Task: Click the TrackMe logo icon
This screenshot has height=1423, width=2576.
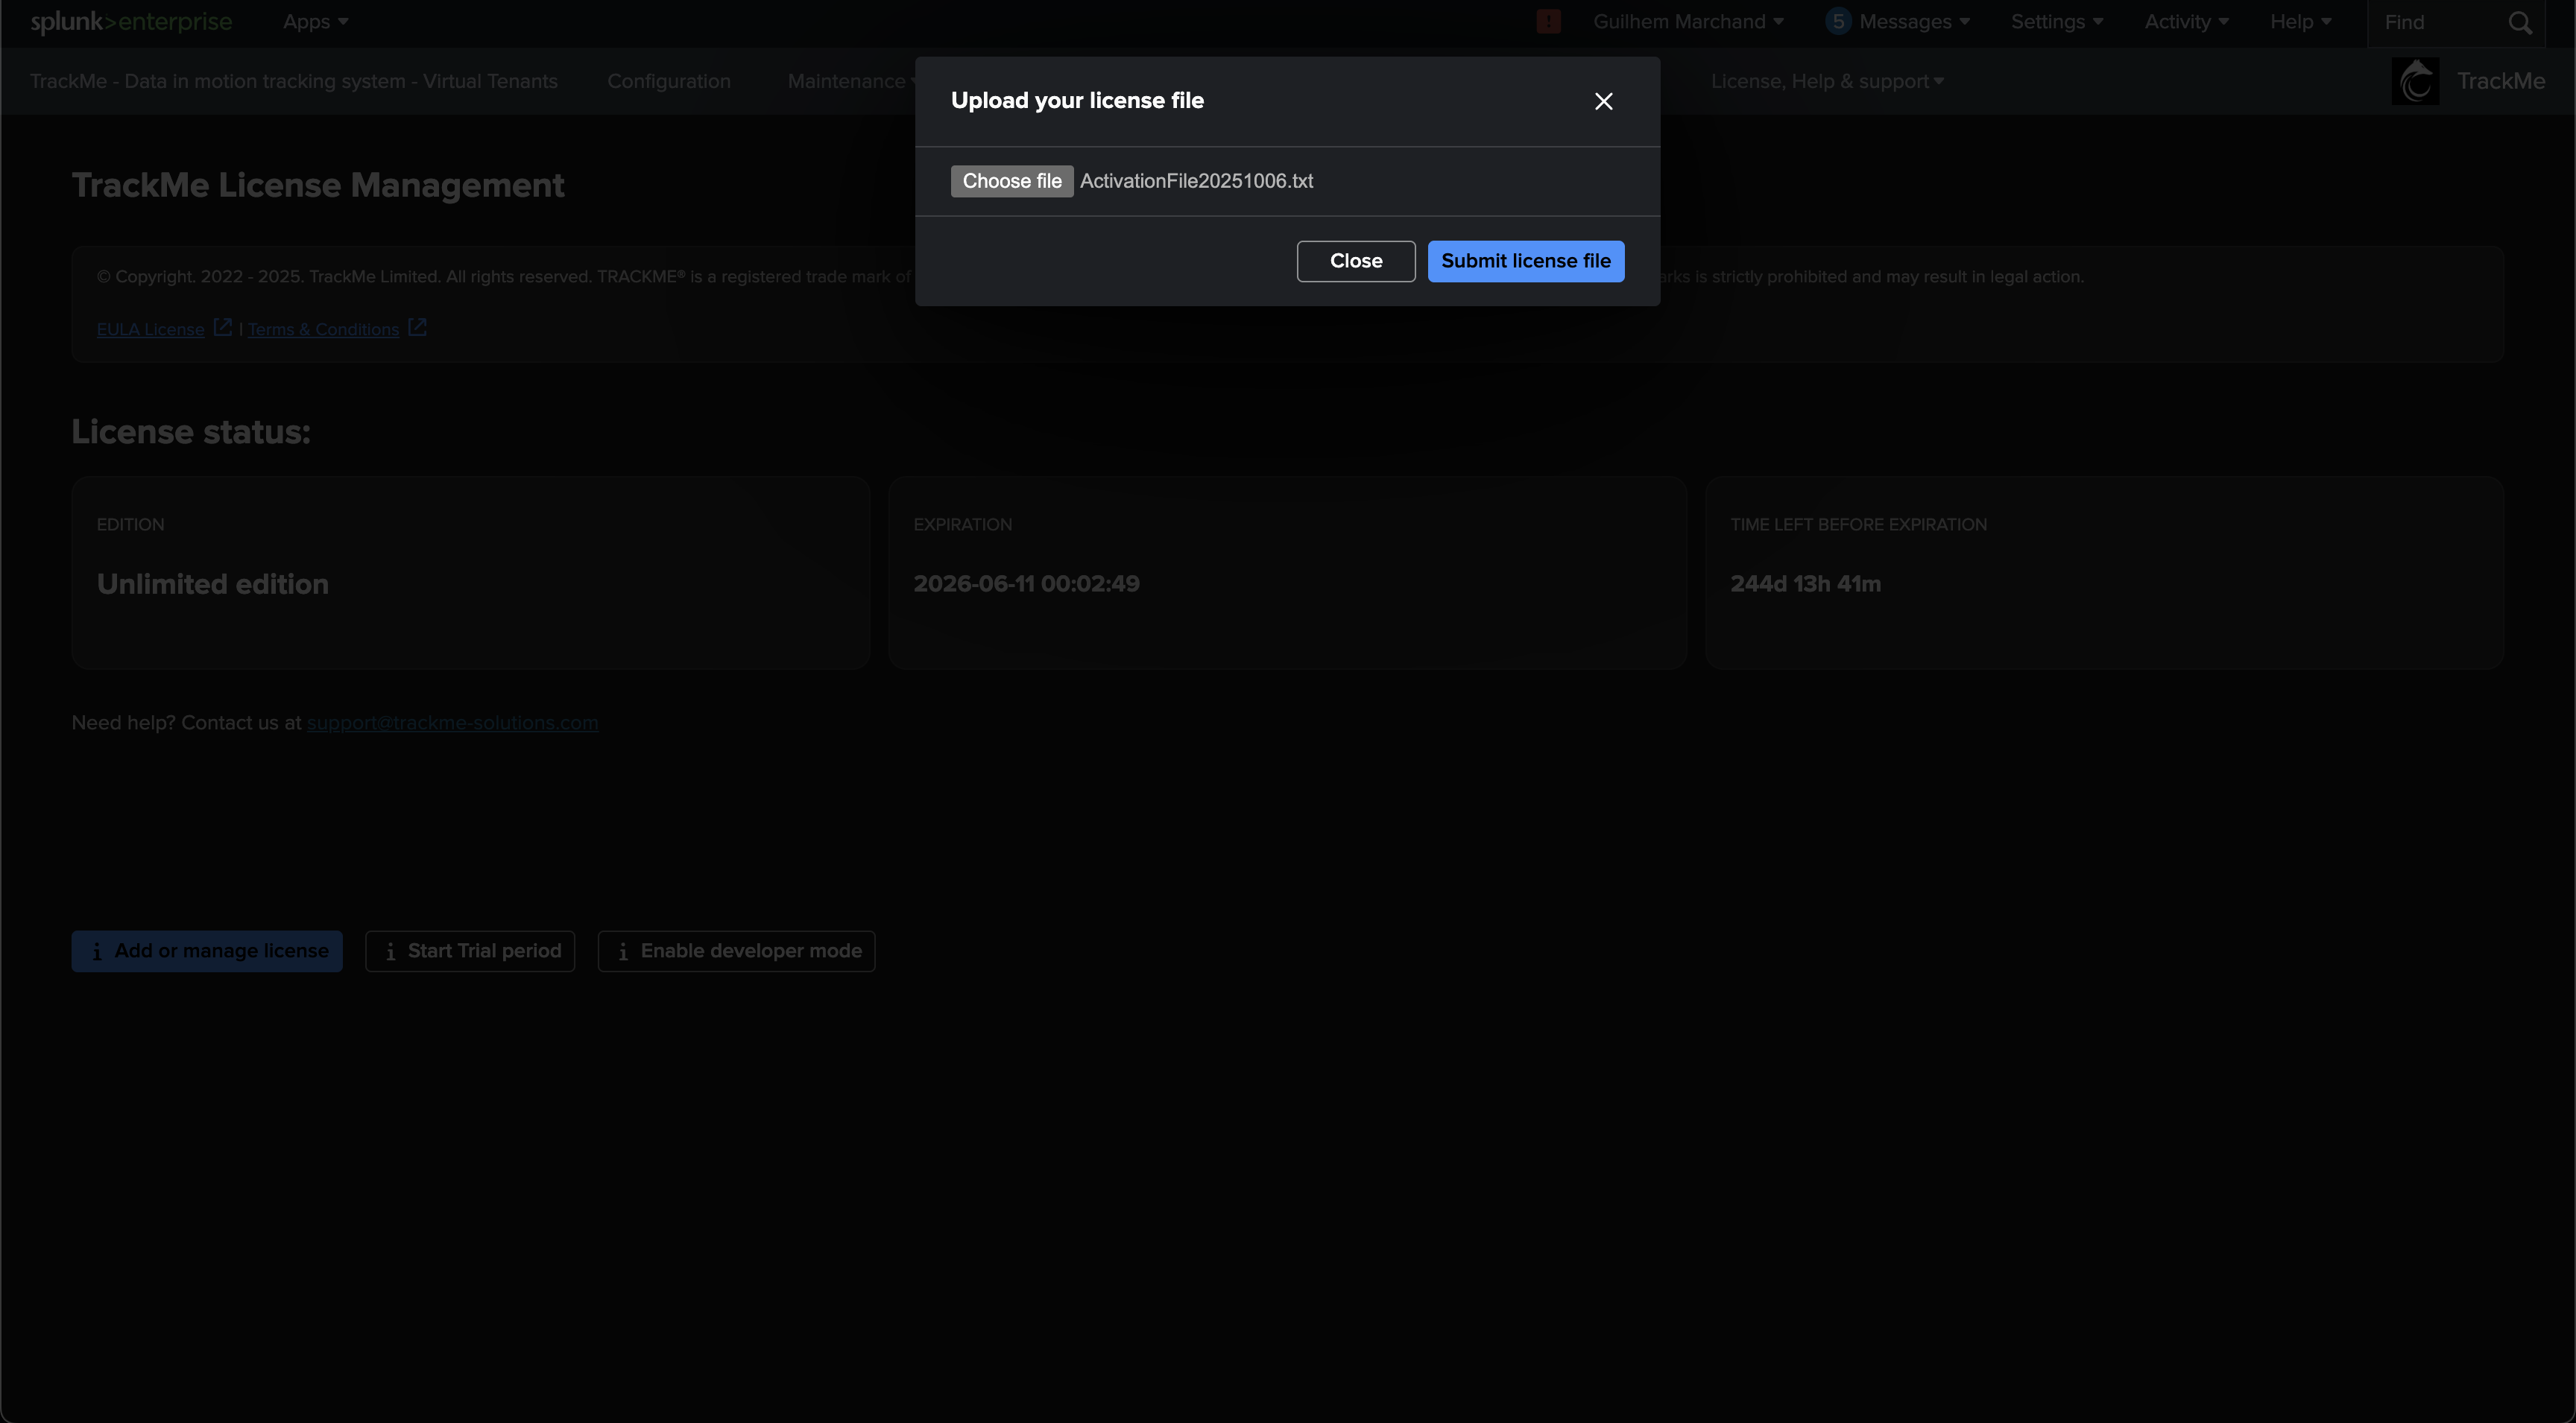Action: pos(2415,81)
